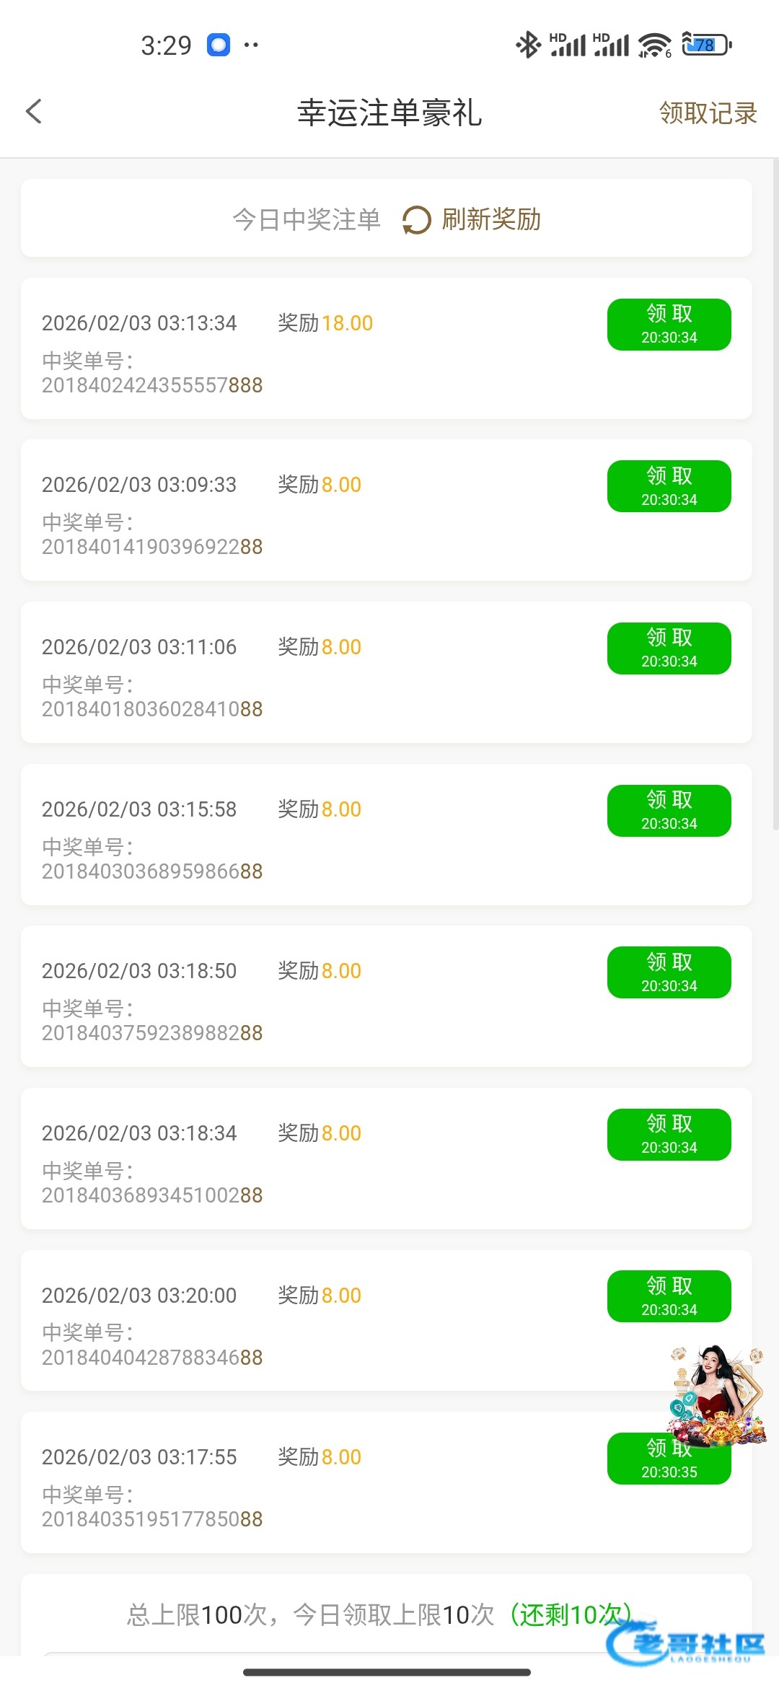Viewport: 779px width, 1688px height.
Task: Tap the home gesture bar
Action: pos(387,1671)
